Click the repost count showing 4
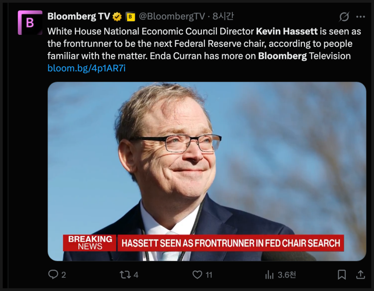 [x=136, y=275]
